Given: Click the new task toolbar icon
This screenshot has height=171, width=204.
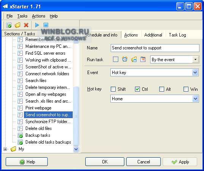Looking at the screenshot, I should (x=9, y=25).
